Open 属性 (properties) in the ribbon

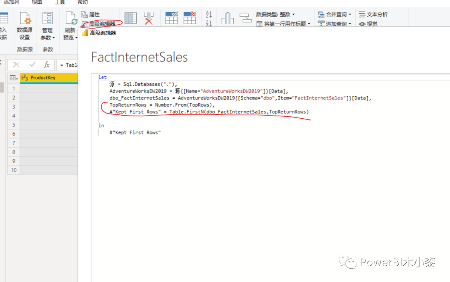(x=91, y=14)
